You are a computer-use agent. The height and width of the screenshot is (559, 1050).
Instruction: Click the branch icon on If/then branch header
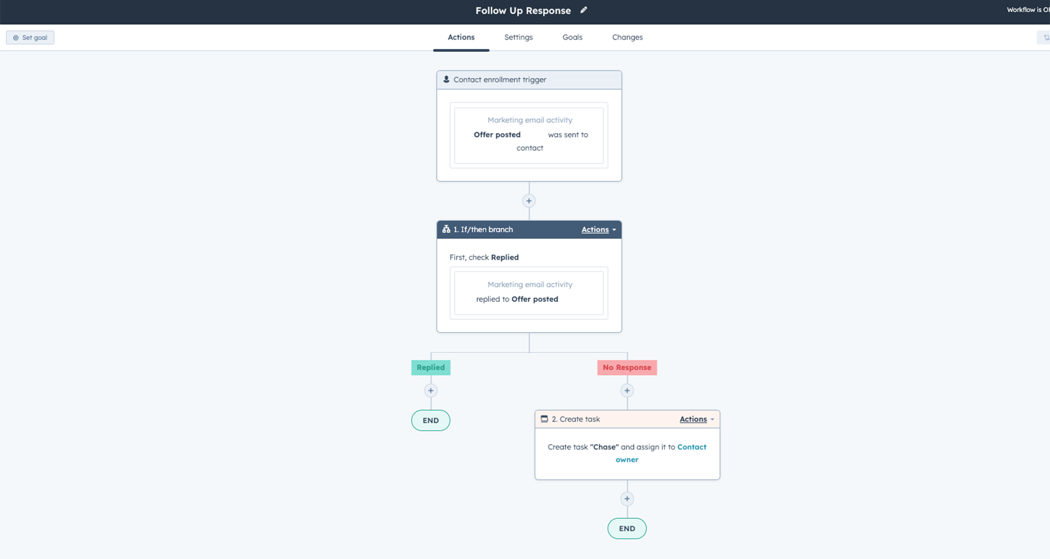446,229
